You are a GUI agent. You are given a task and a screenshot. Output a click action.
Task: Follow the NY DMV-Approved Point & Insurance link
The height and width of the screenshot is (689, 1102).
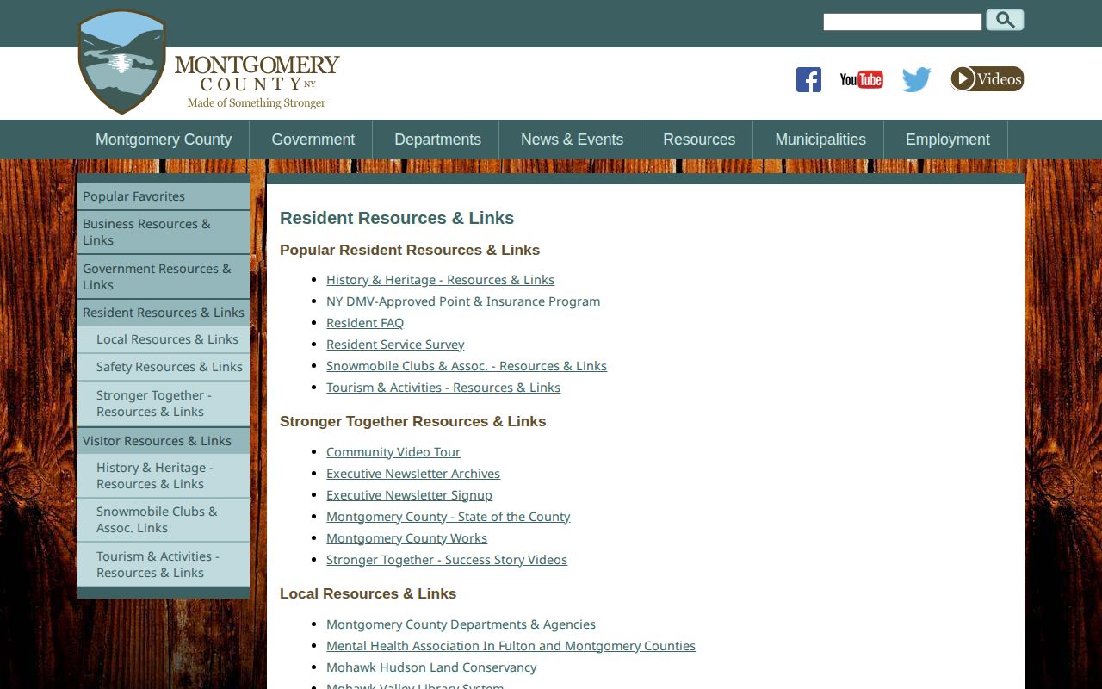[x=463, y=301]
